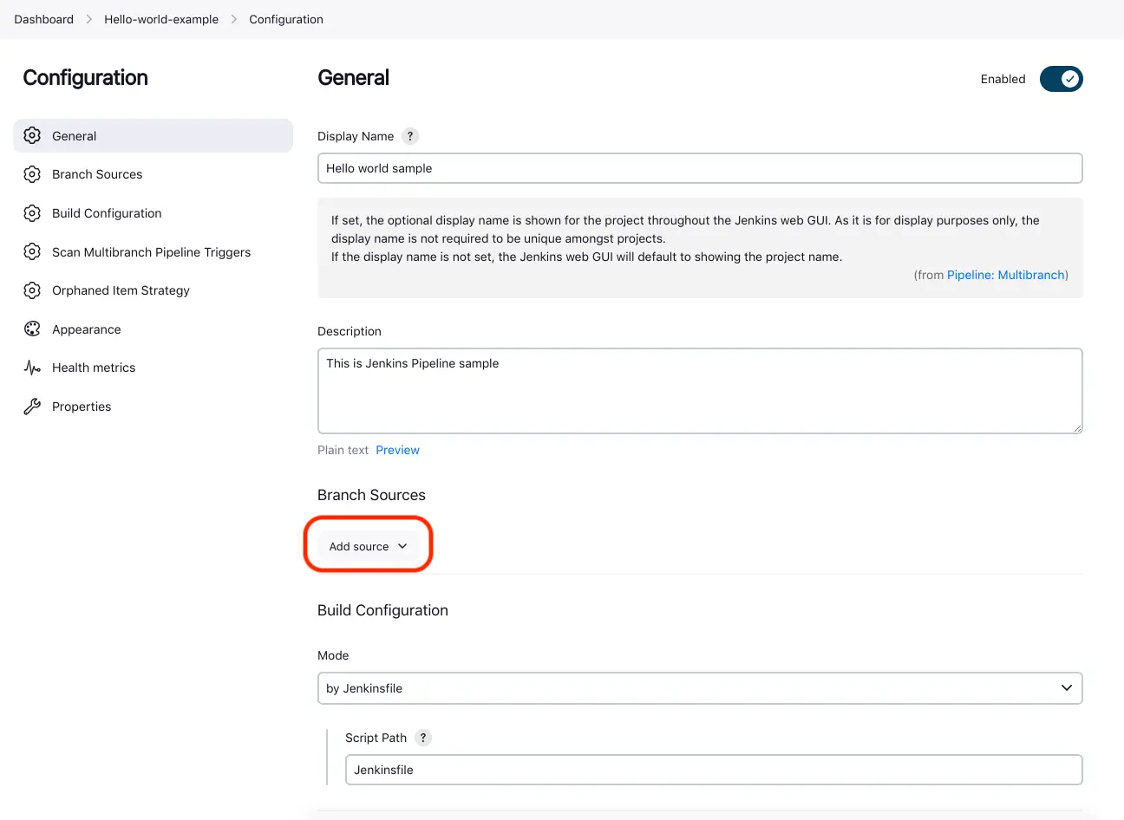Open Scan Multibranch Pipeline Triggers section
This screenshot has height=820, width=1124.
pyautogui.click(x=154, y=251)
